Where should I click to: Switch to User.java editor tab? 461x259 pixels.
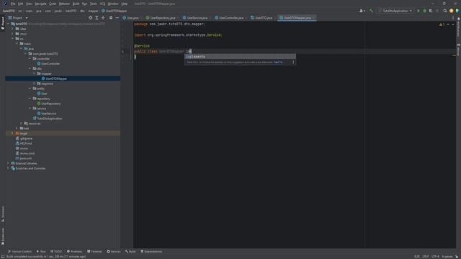click(131, 18)
